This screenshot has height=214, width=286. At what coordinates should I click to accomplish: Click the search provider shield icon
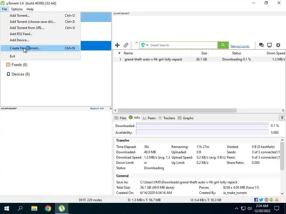coord(143,45)
